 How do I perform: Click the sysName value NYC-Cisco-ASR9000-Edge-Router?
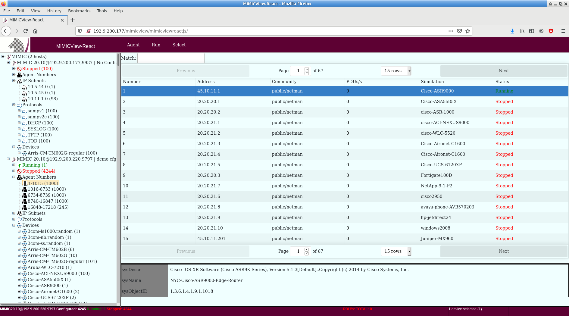click(206, 280)
